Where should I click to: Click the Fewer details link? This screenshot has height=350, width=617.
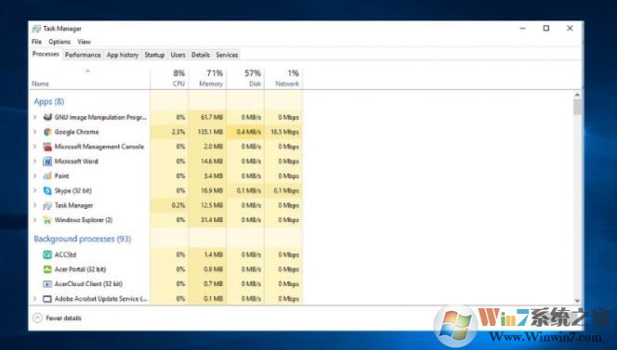pos(63,318)
